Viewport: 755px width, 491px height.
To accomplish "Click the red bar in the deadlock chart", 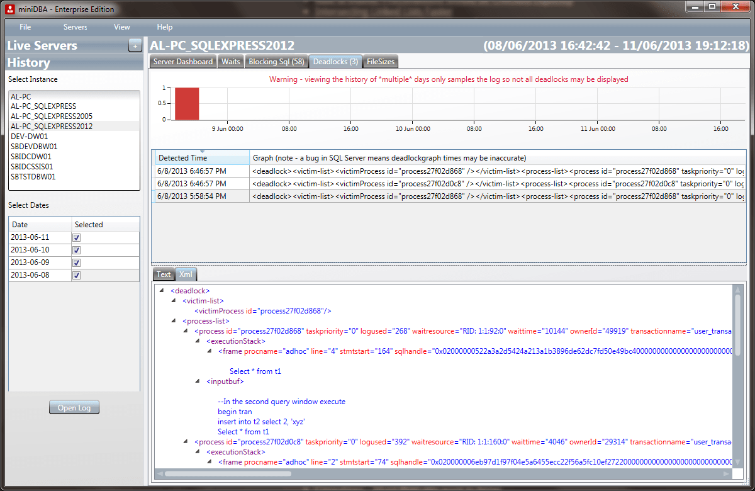I will coord(186,104).
